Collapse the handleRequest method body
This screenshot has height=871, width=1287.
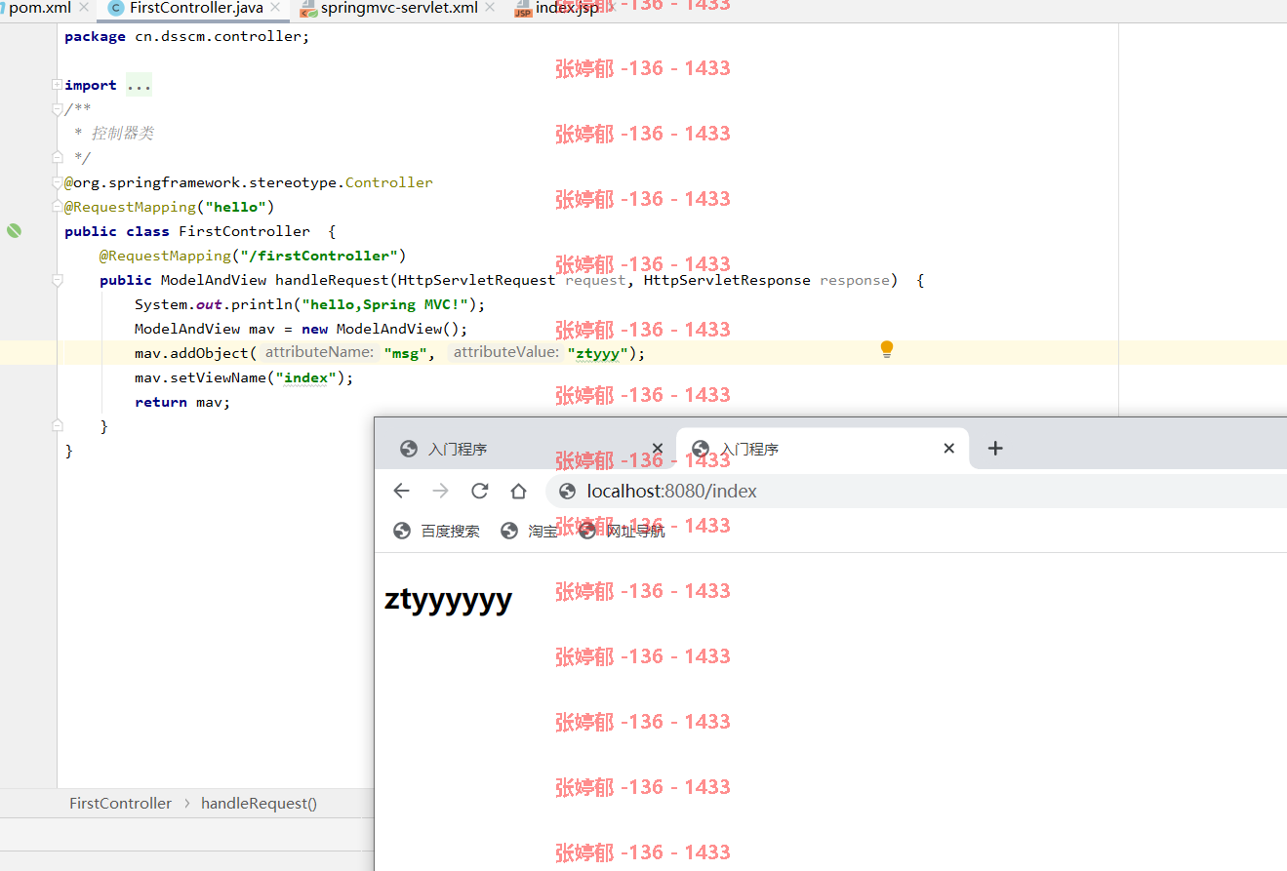pyautogui.click(x=58, y=280)
